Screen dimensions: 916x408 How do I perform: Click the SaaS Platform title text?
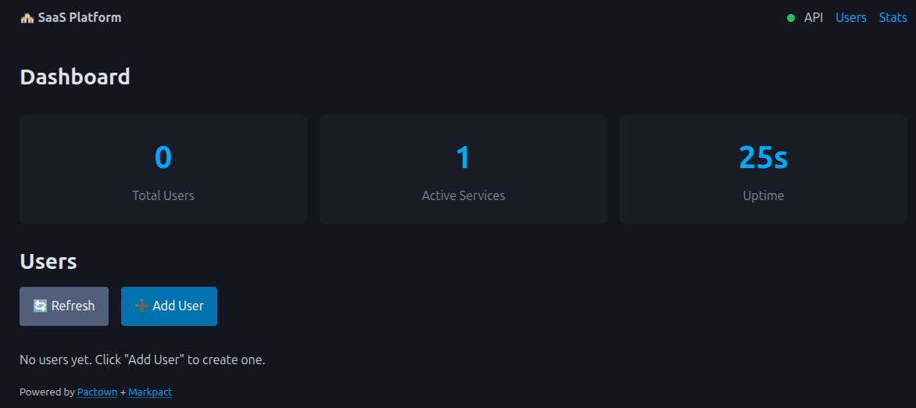tap(80, 17)
